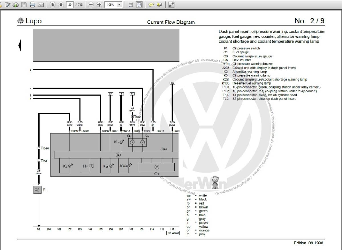Open the zoom percentage dropdown arrow
The width and height of the screenshot is (342, 250).
pos(119,5)
